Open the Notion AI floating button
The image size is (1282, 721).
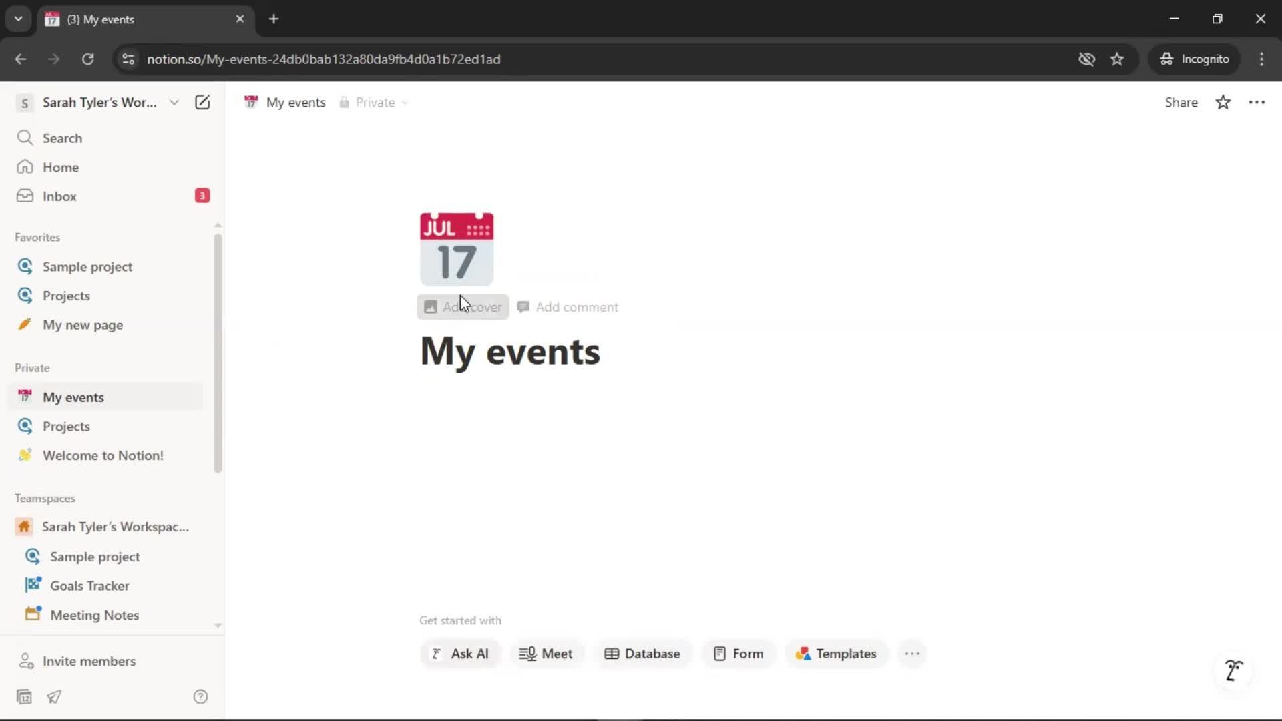point(1233,670)
